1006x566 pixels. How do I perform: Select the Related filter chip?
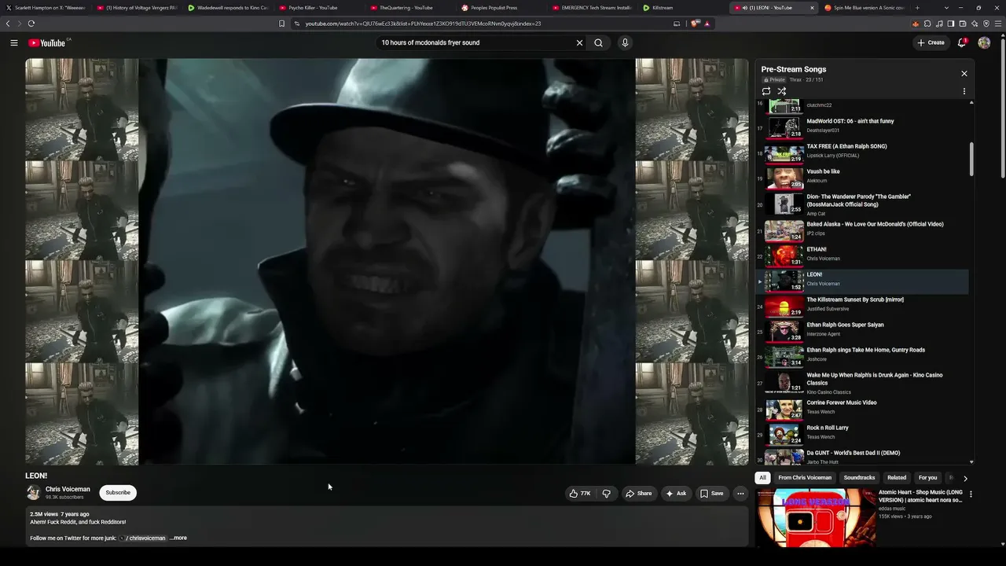point(897,478)
